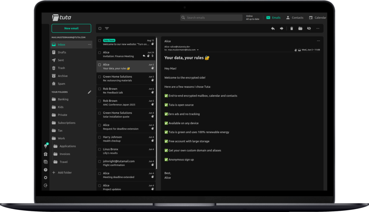Edit folders using the pencil icon
Screen dimensions: 369x212
89,92
